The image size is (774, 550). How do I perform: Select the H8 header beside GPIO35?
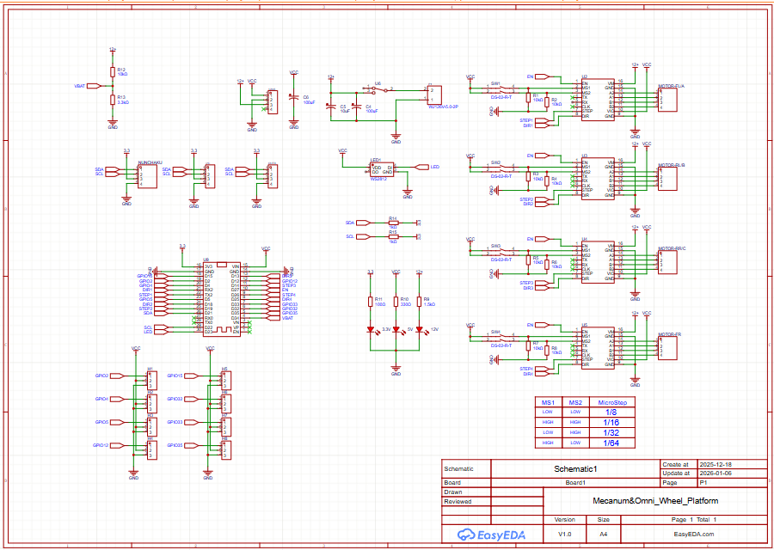(x=225, y=449)
